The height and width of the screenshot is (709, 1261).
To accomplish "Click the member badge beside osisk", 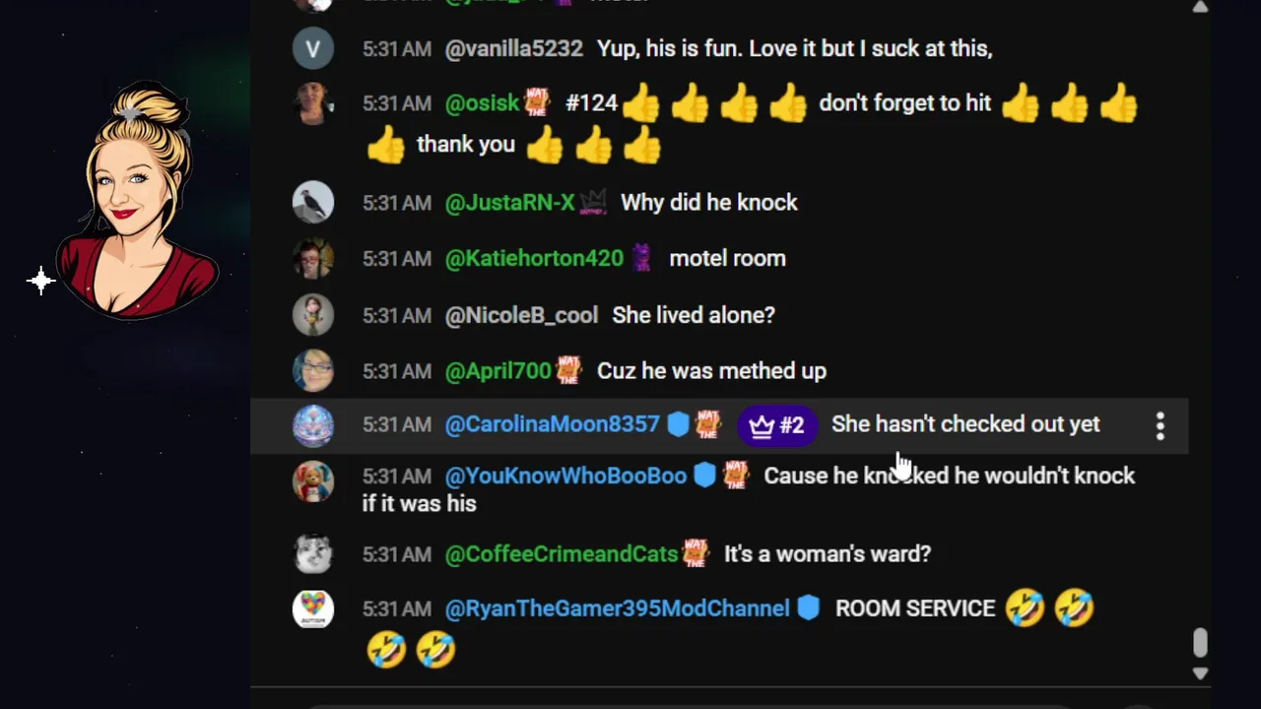I will pyautogui.click(x=537, y=102).
